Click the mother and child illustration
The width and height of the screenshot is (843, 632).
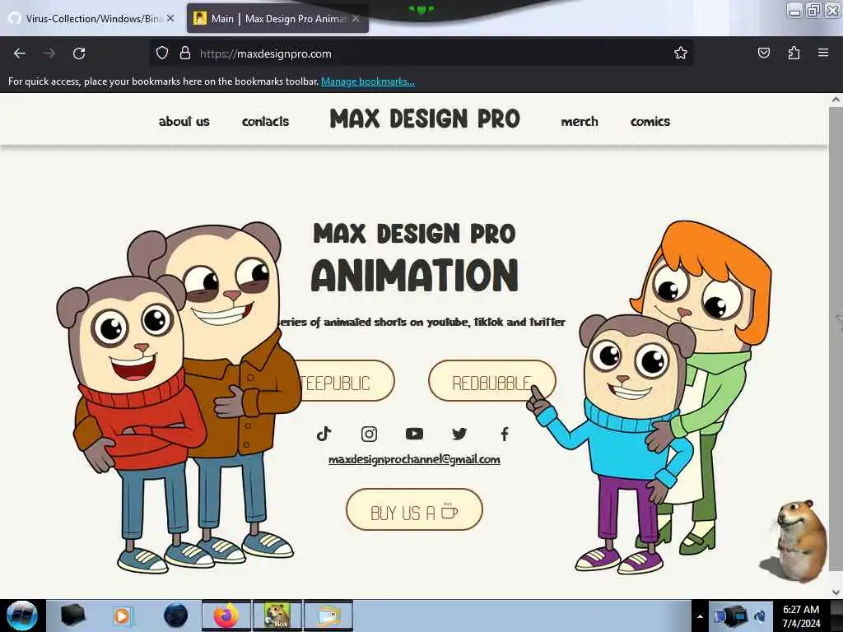point(650,397)
